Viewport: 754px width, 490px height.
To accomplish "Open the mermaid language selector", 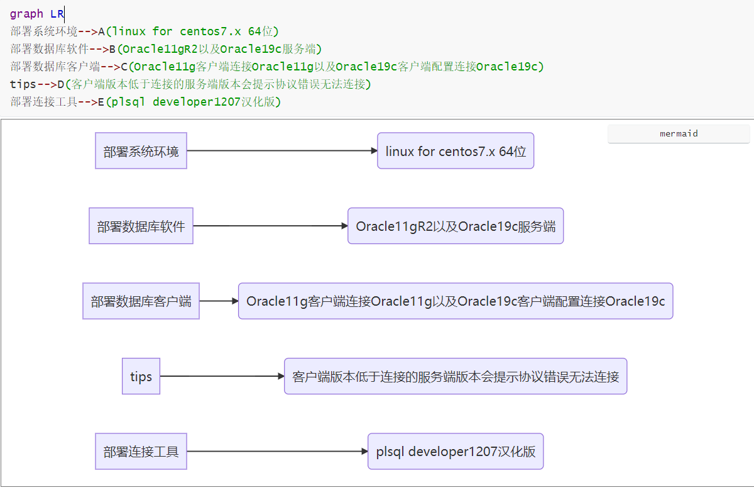I will pos(679,134).
